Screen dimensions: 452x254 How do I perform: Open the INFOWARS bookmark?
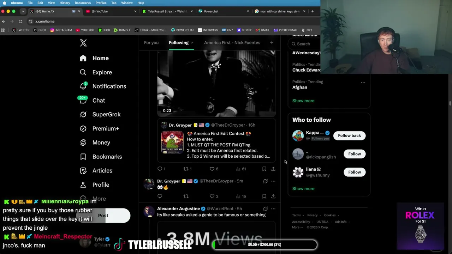coord(208,30)
